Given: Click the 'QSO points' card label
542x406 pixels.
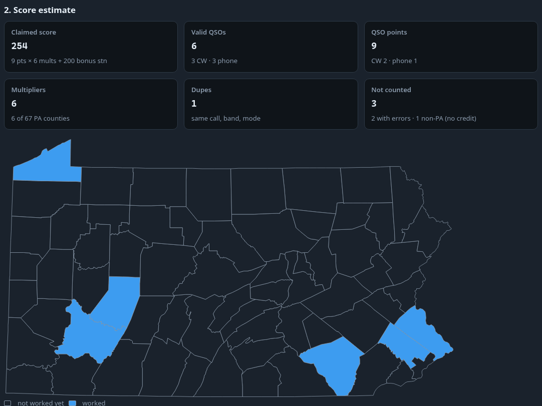Looking at the screenshot, I should point(389,32).
